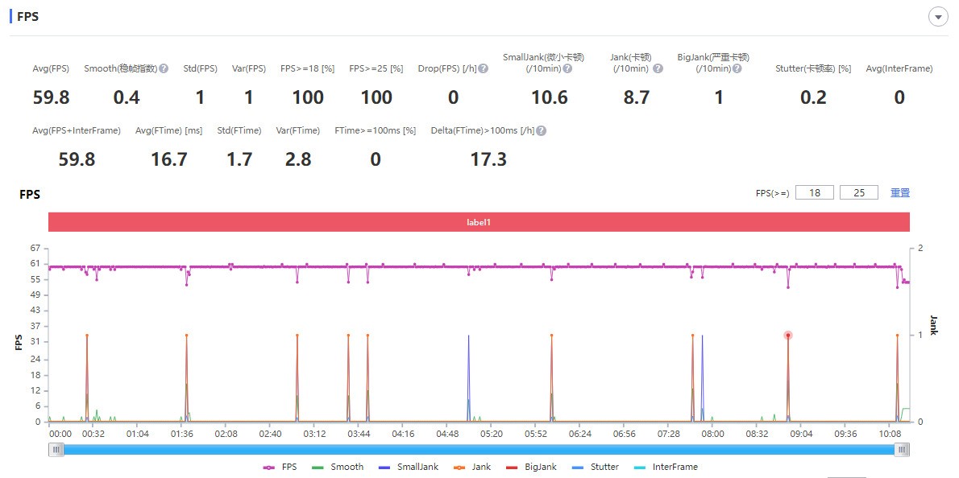Toggle the InterFrame legend entry
Viewport: 959px width, 478px height.
pyautogui.click(x=666, y=467)
